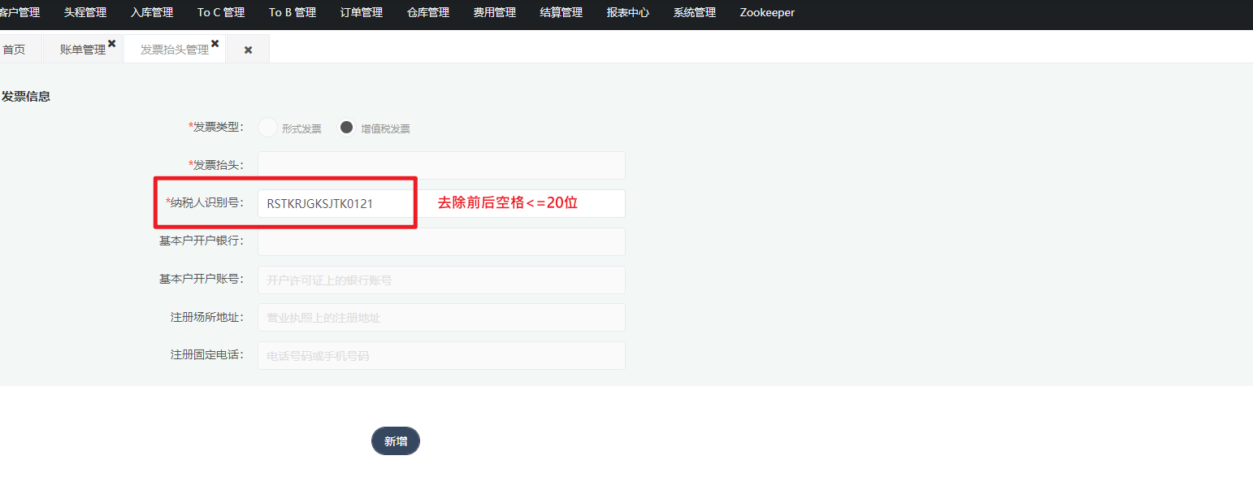Select the 形式发票 radio option
1253x486 pixels.
point(267,128)
